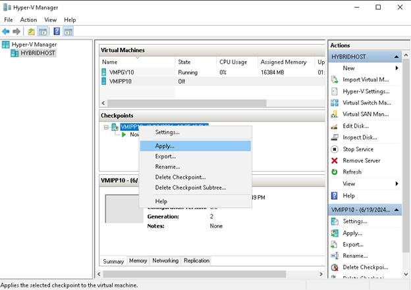Choose Delete Checkpoint Subtree... in context menu
Viewport: 411px width, 290px height.
(195, 187)
